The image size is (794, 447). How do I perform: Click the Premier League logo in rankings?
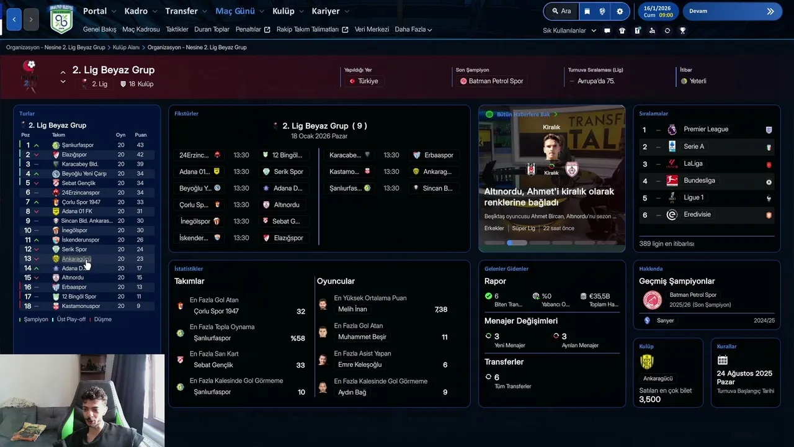click(x=672, y=129)
